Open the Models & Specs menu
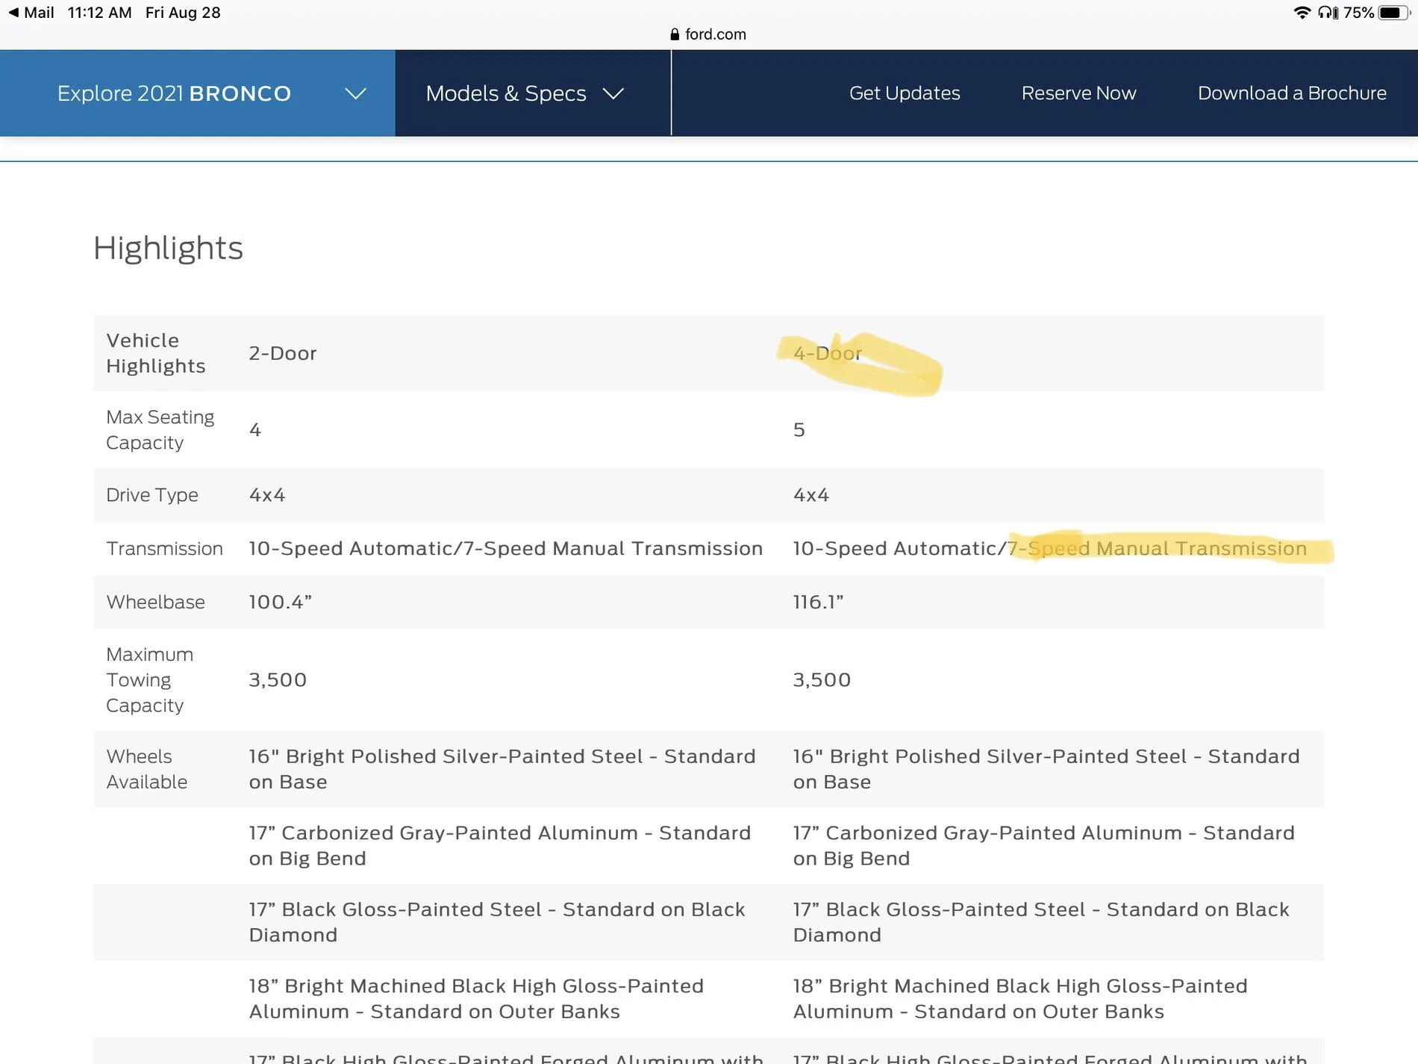Viewport: 1418px width, 1064px height. coord(533,93)
